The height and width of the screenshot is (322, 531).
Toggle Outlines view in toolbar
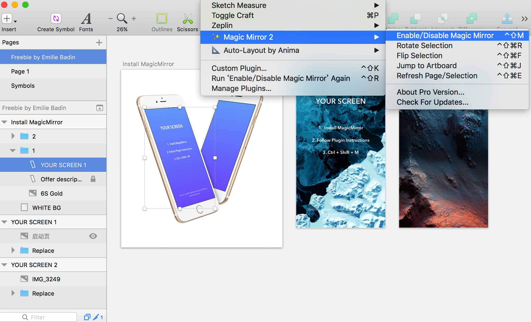point(162,19)
